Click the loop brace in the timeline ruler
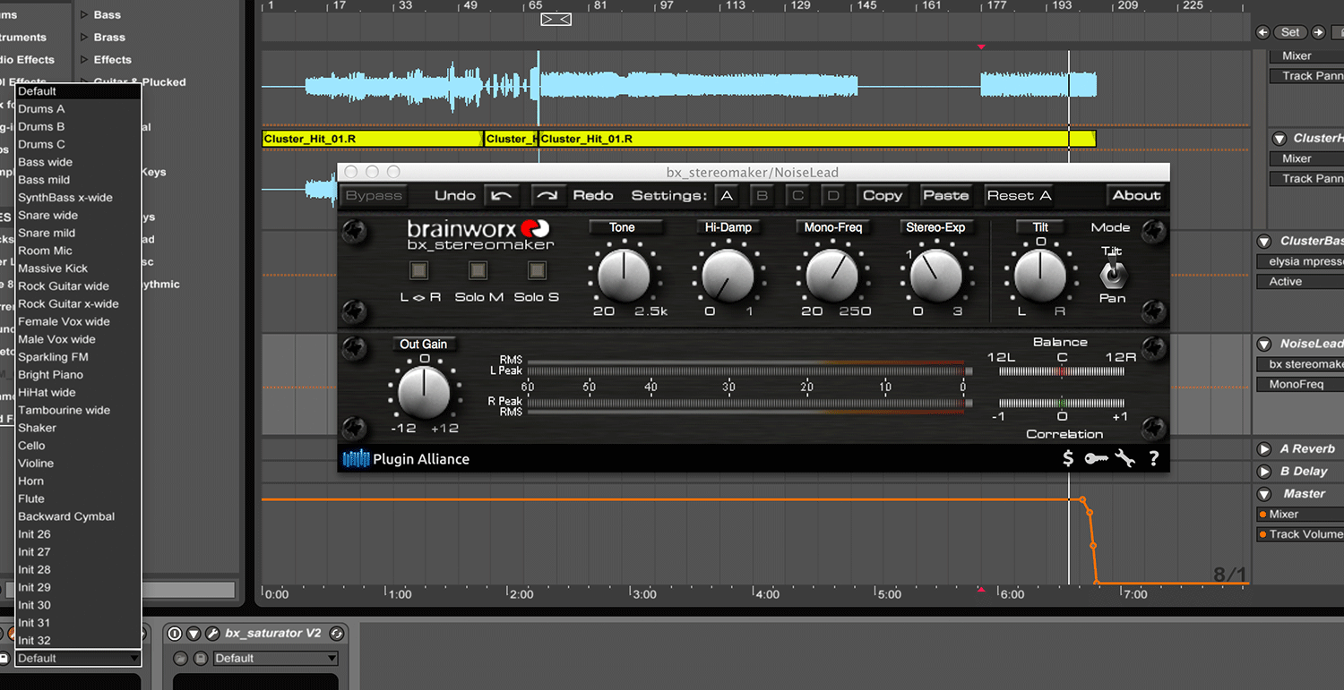1344x690 pixels. pos(556,20)
